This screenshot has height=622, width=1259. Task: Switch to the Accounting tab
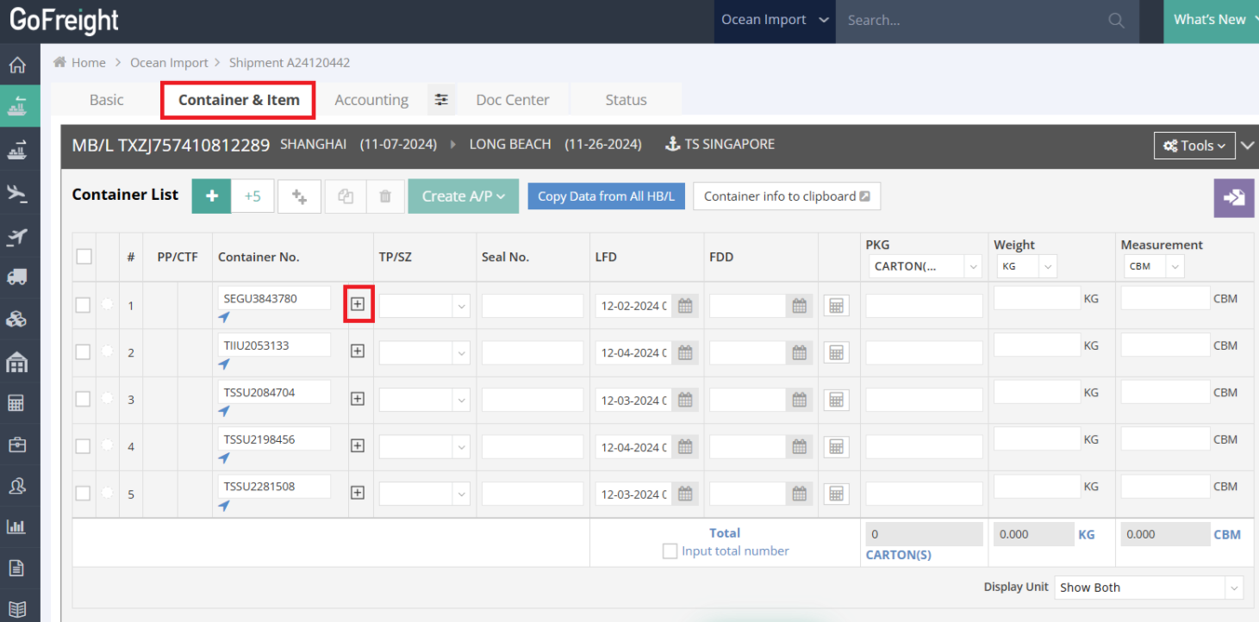click(371, 99)
